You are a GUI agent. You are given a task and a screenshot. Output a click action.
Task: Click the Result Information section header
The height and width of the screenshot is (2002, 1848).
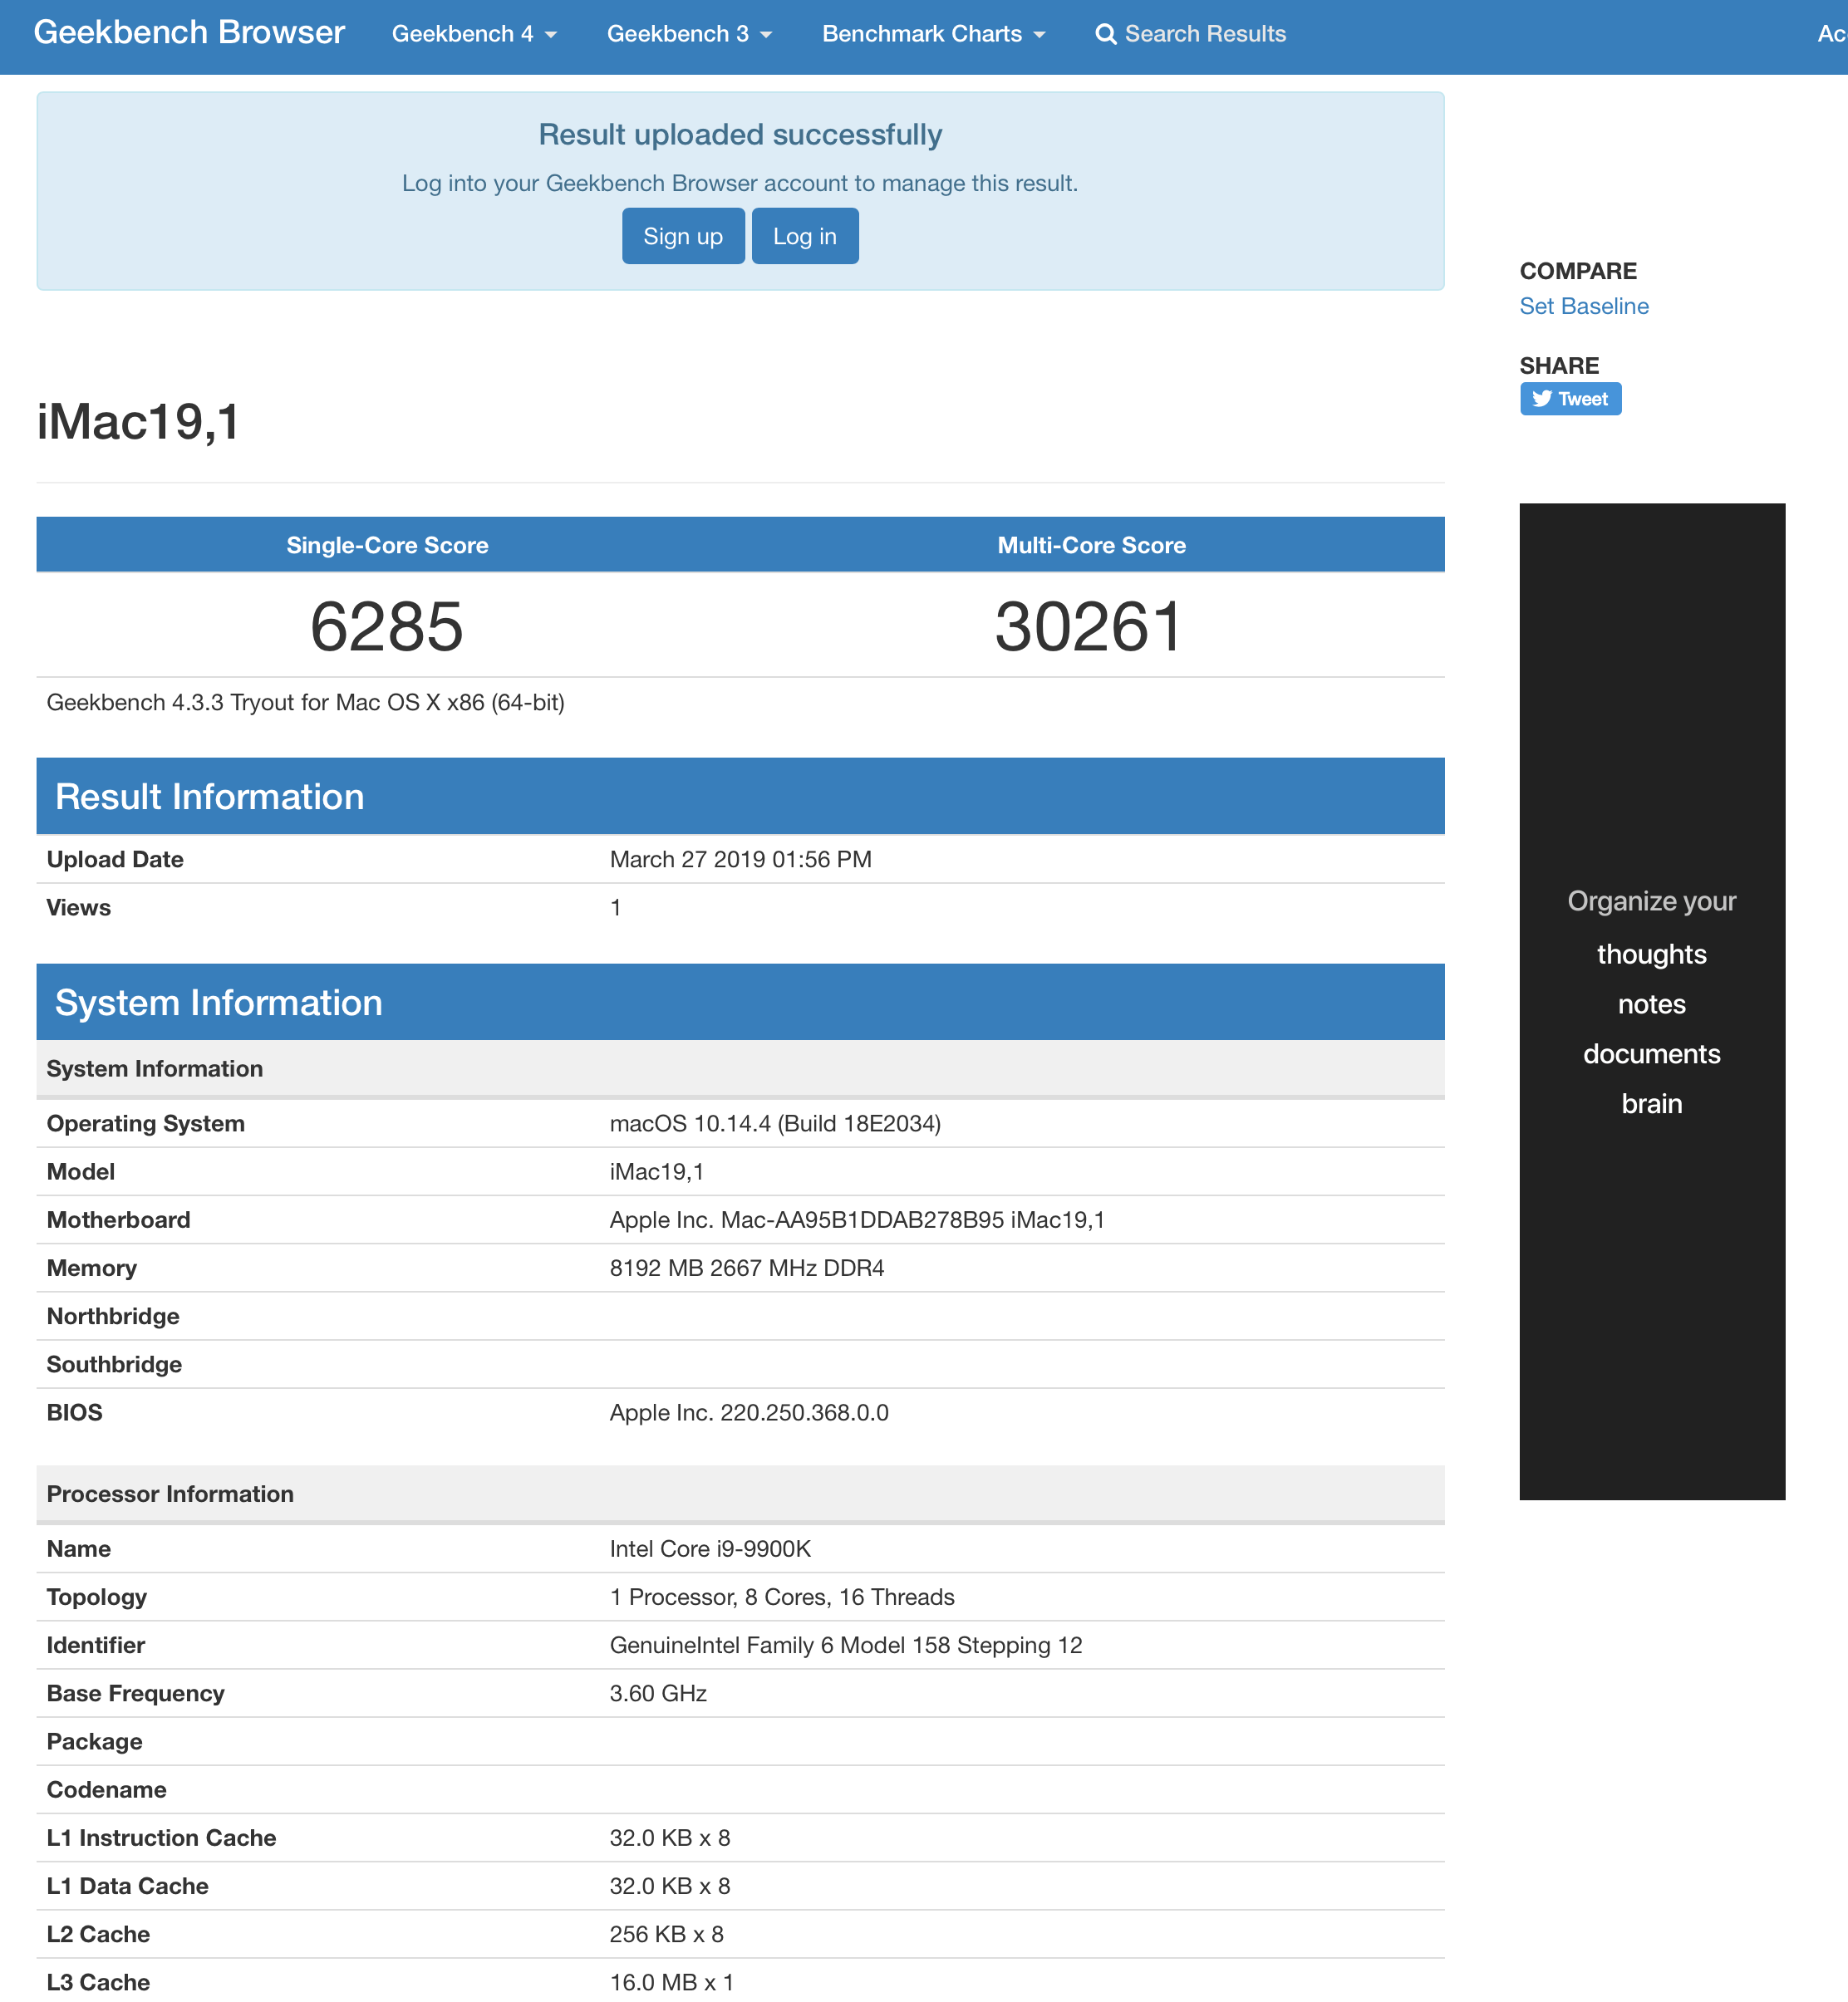click(740, 796)
